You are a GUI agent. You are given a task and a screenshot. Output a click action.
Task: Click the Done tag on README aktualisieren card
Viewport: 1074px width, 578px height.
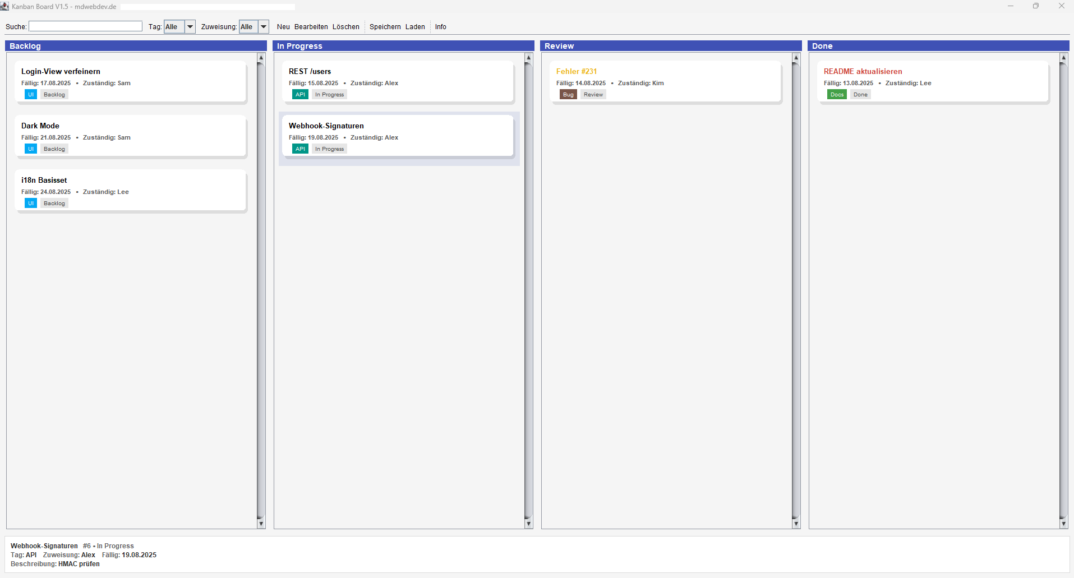(860, 94)
